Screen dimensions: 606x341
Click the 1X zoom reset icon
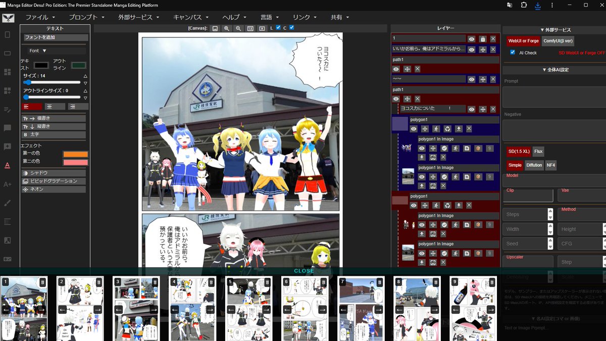coord(250,28)
